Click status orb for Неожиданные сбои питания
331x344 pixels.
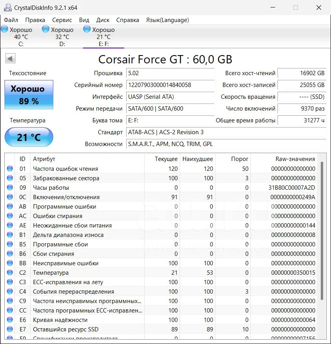coord(10,225)
